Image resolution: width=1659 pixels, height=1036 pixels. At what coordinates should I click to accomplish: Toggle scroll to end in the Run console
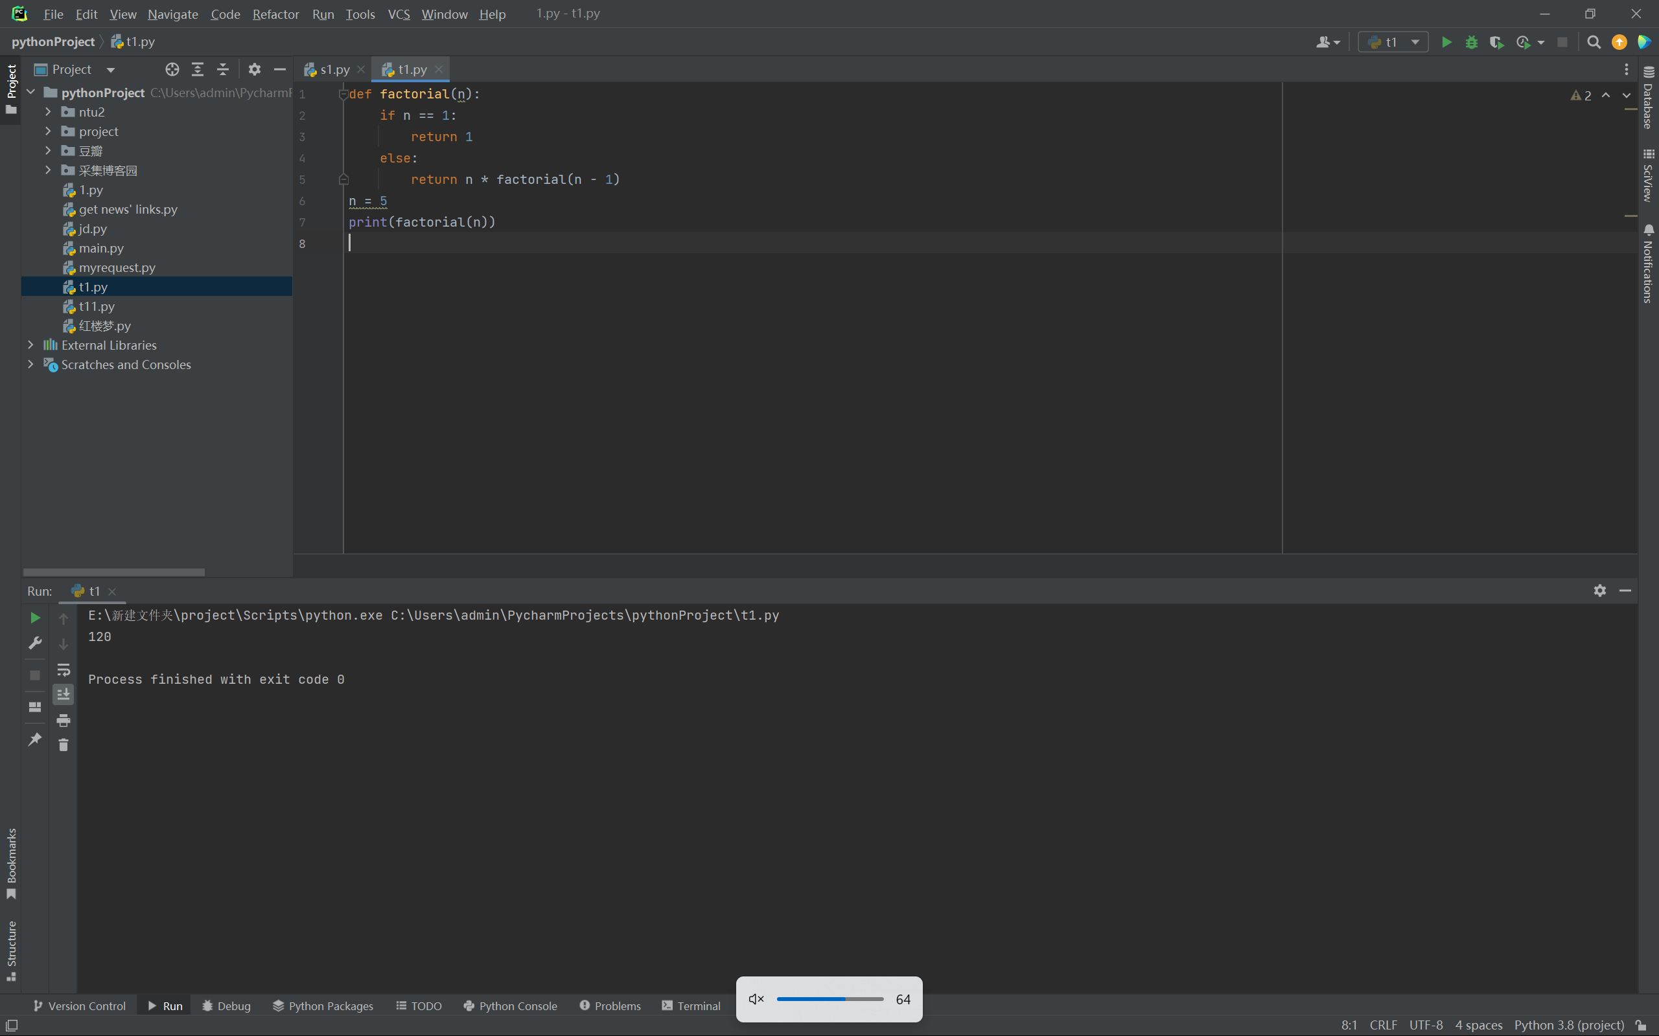click(63, 695)
